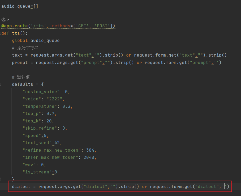This screenshot has width=241, height=196.
Task: Click the comment line reading 默认值
Action: (21, 77)
